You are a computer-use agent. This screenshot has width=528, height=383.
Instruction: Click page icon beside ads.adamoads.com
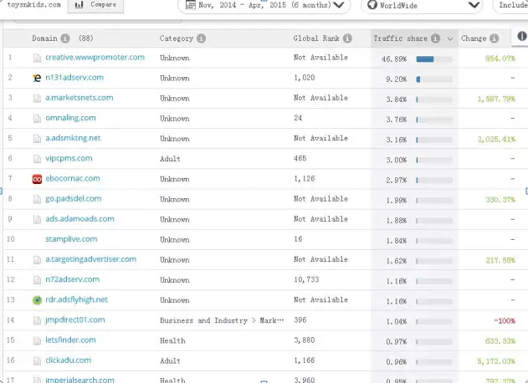pyautogui.click(x=37, y=219)
